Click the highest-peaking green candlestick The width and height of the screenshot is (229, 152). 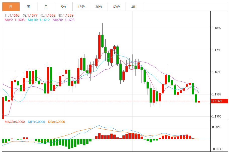point(102,41)
